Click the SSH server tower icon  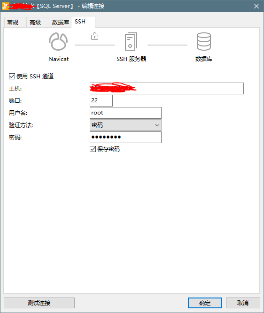[131, 41]
